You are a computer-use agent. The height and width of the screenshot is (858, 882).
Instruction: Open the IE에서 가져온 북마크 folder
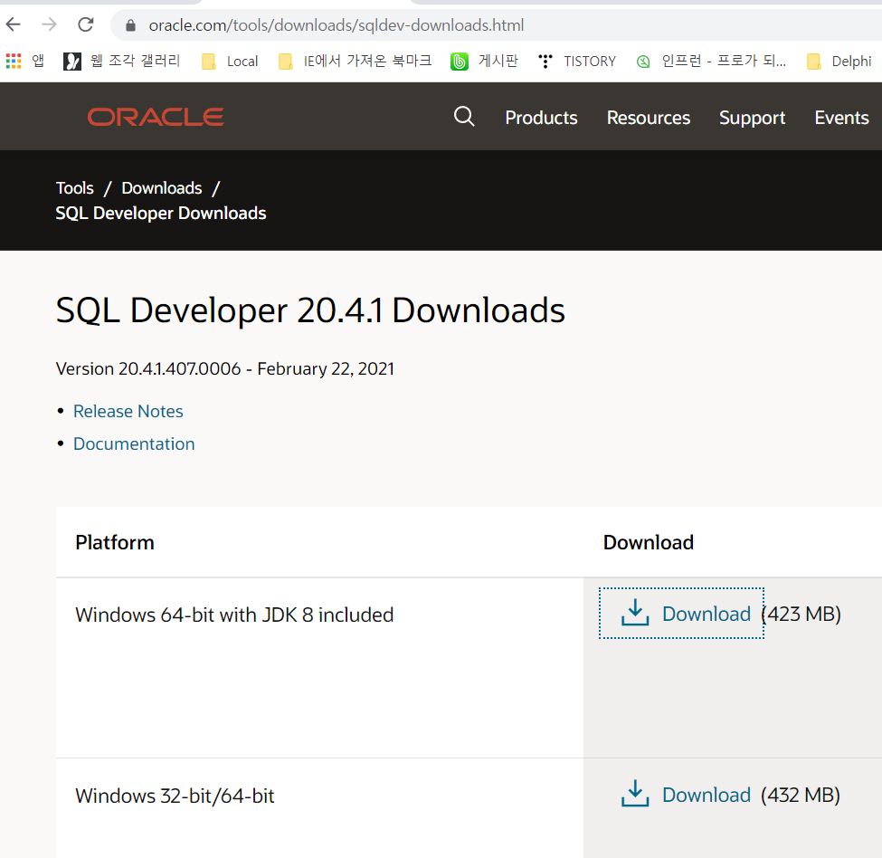356,61
